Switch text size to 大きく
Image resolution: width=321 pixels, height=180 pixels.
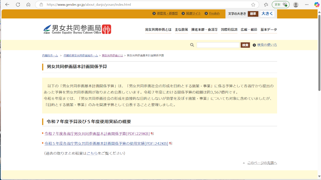(267, 14)
